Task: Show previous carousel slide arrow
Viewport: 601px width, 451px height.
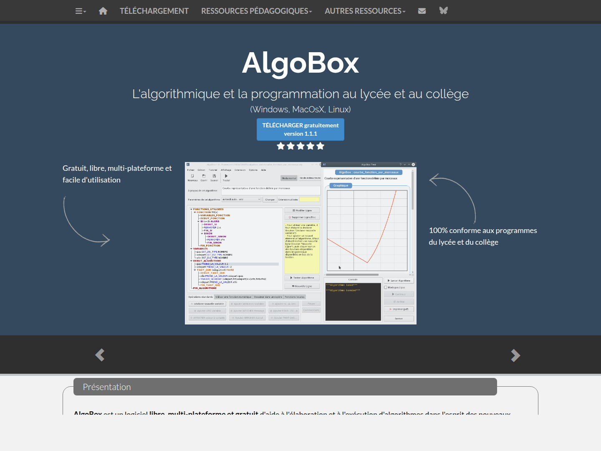Action: 100,355
